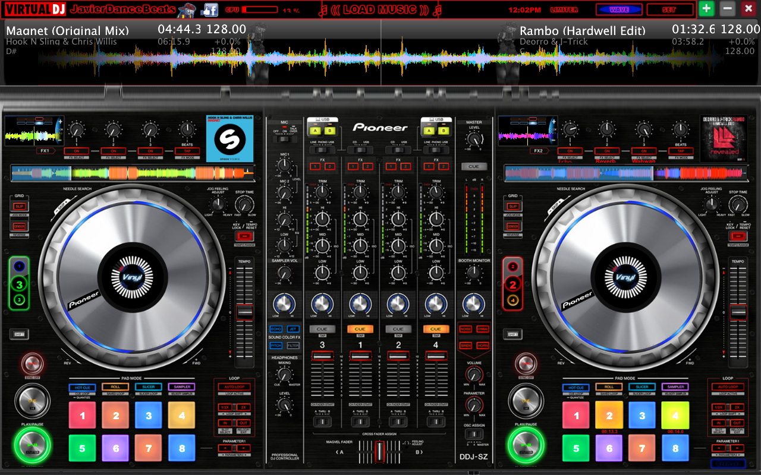Image resolution: width=761 pixels, height=475 pixels.
Task: Open left deck FX SELECT for effect 1
Action: tap(77, 157)
